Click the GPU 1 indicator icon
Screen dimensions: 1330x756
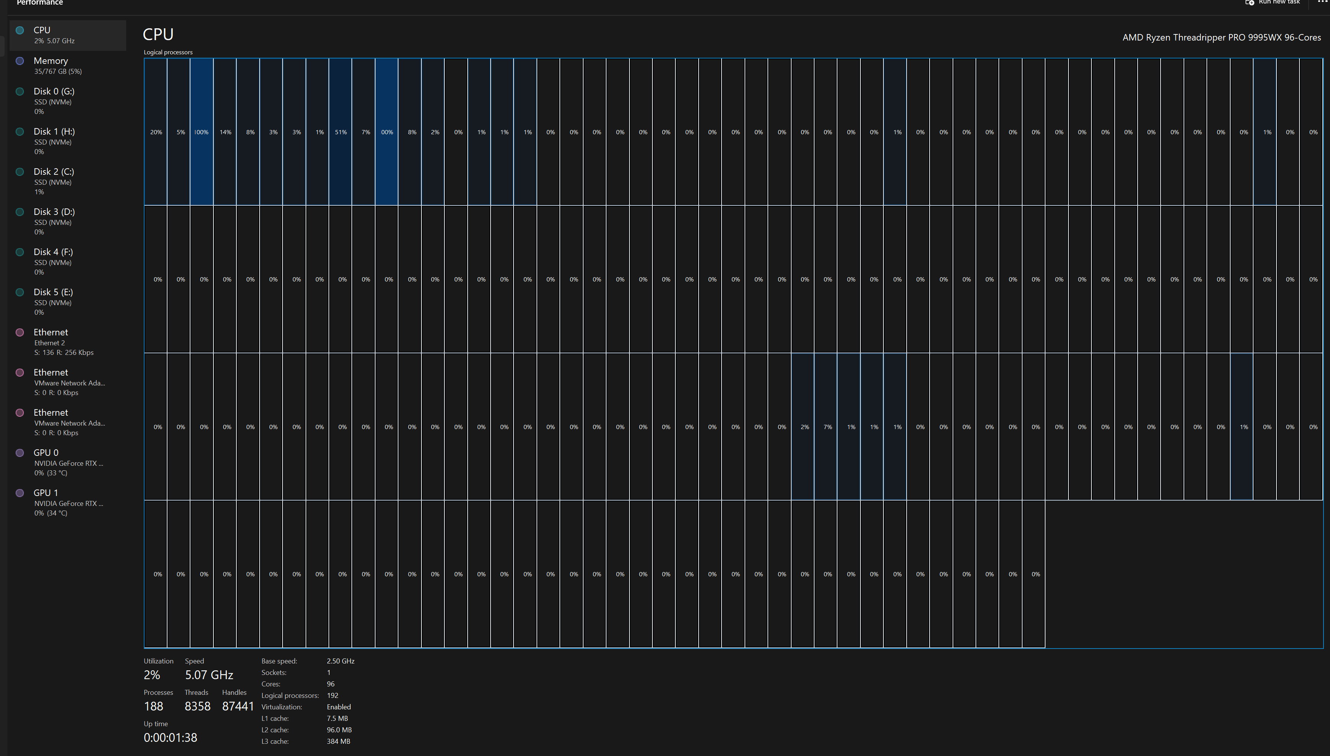20,493
